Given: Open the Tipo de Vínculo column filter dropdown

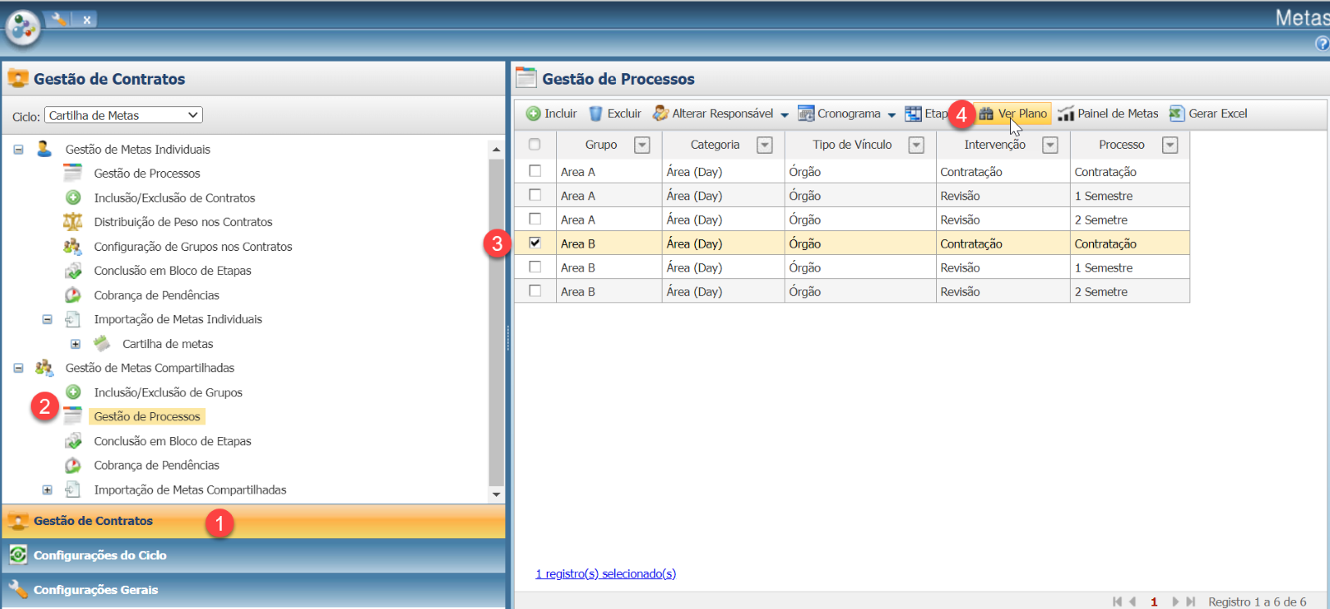Looking at the screenshot, I should click(916, 145).
